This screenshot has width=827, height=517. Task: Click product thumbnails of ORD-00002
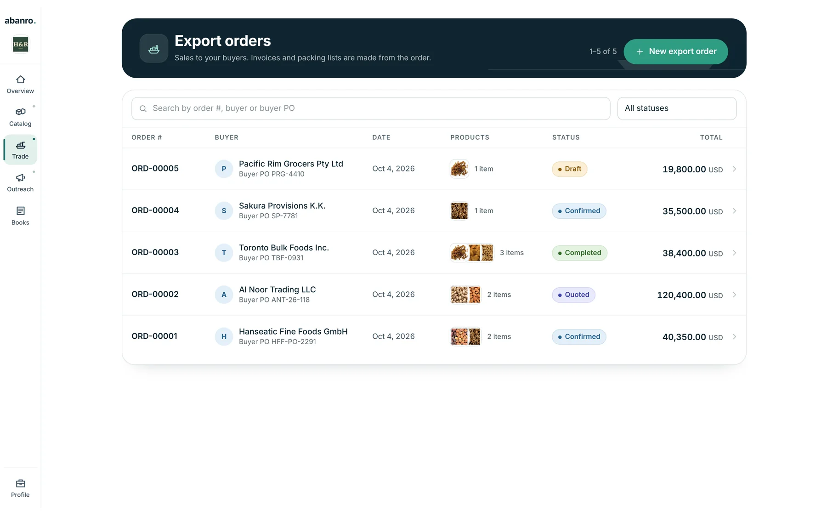(x=465, y=295)
